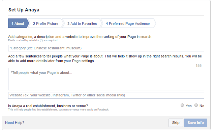Select the 1 About step tab
Image resolution: width=214 pixels, height=133 pixels.
[19, 23]
